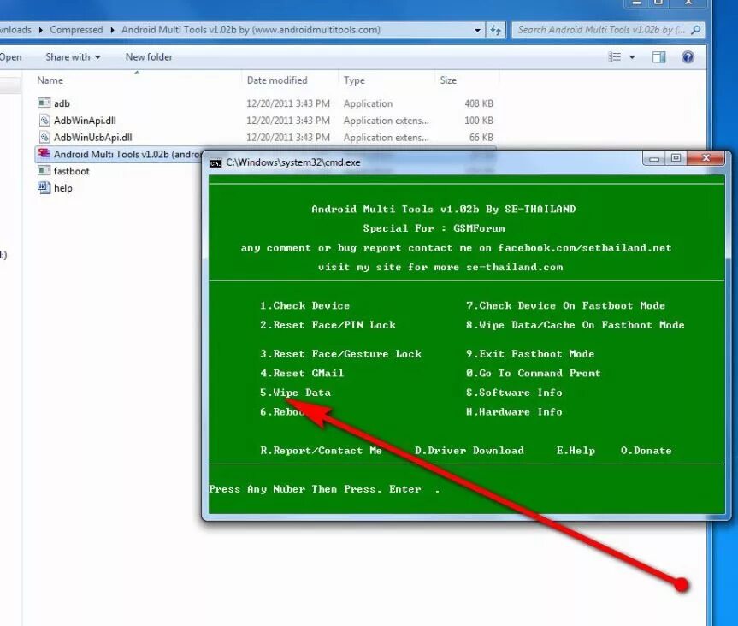This screenshot has width=738, height=626.
Task: Click '9.Exit Fastboot Mode' console text
Action: point(530,354)
